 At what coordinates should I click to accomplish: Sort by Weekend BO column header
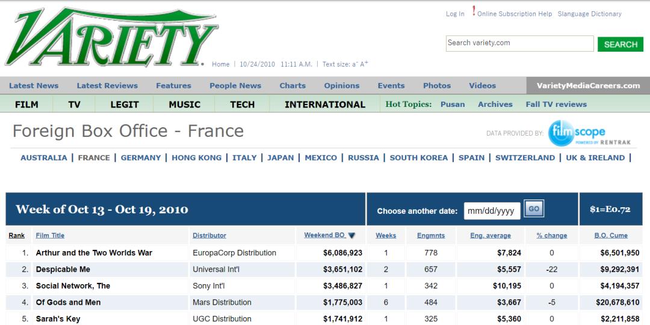[325, 235]
